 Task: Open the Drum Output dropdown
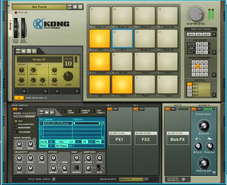(x=146, y=179)
